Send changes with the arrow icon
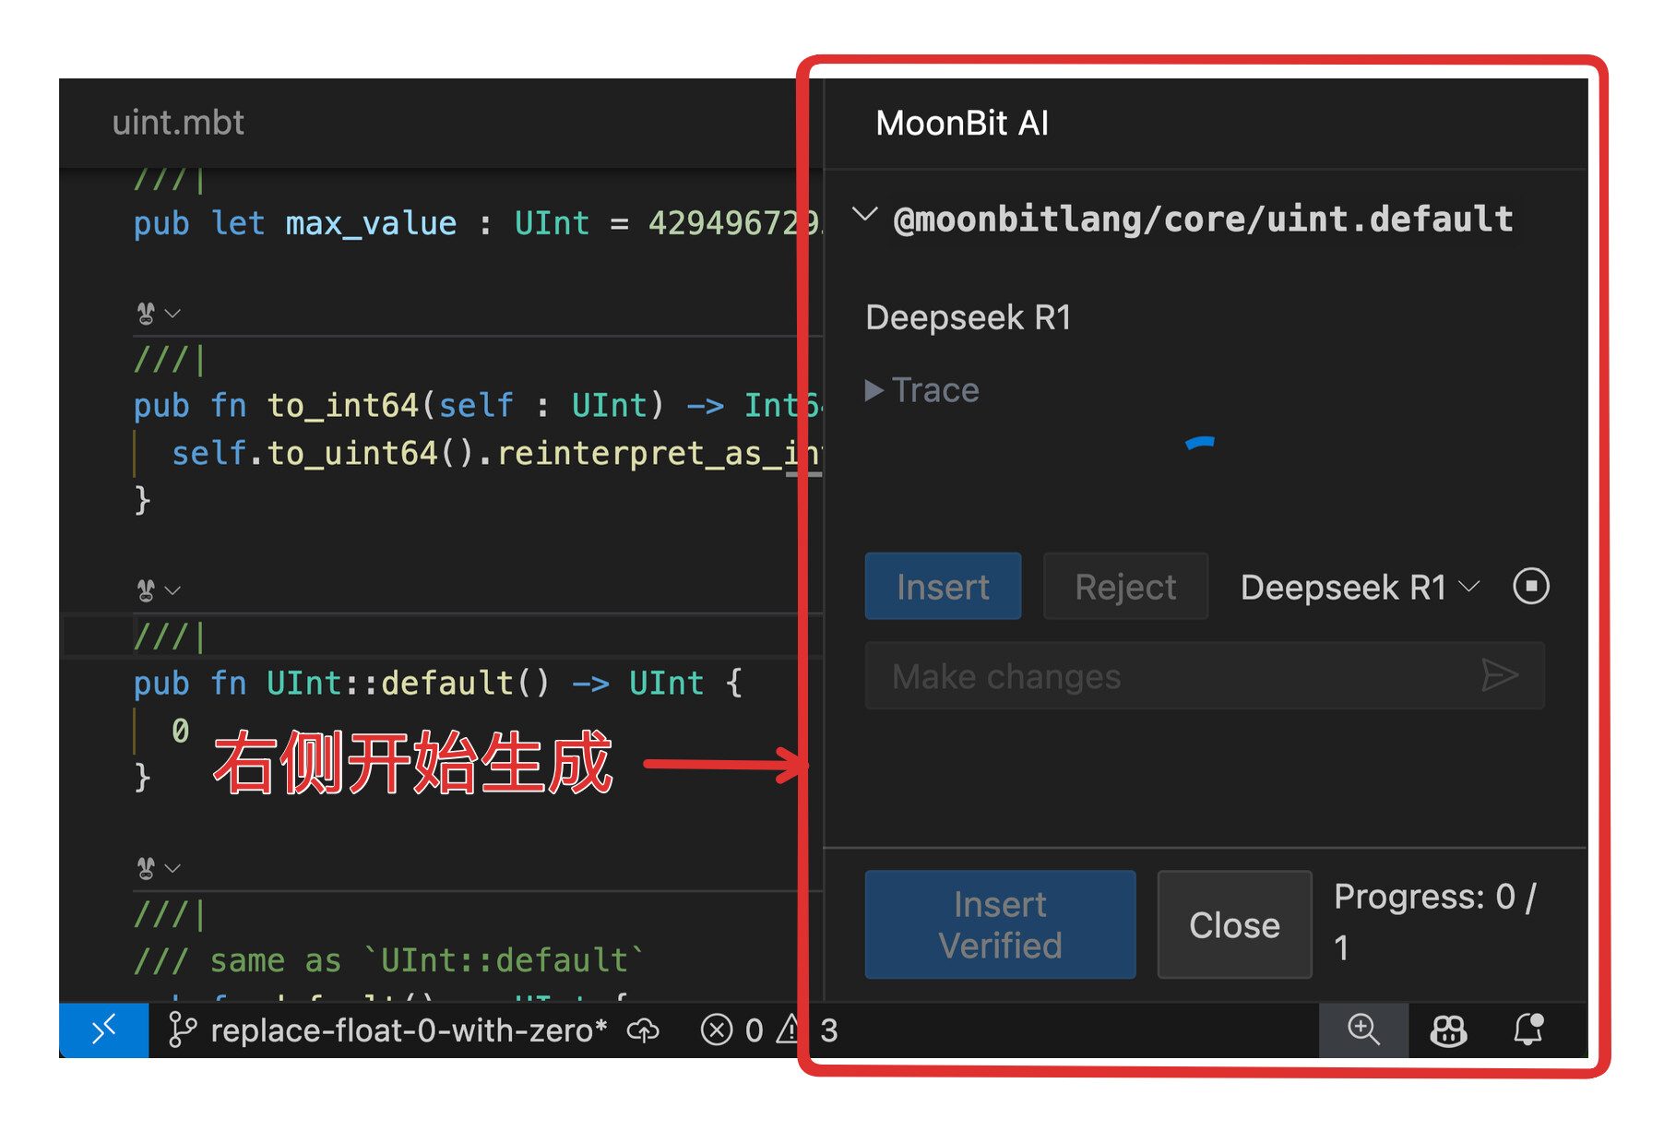 1500,675
